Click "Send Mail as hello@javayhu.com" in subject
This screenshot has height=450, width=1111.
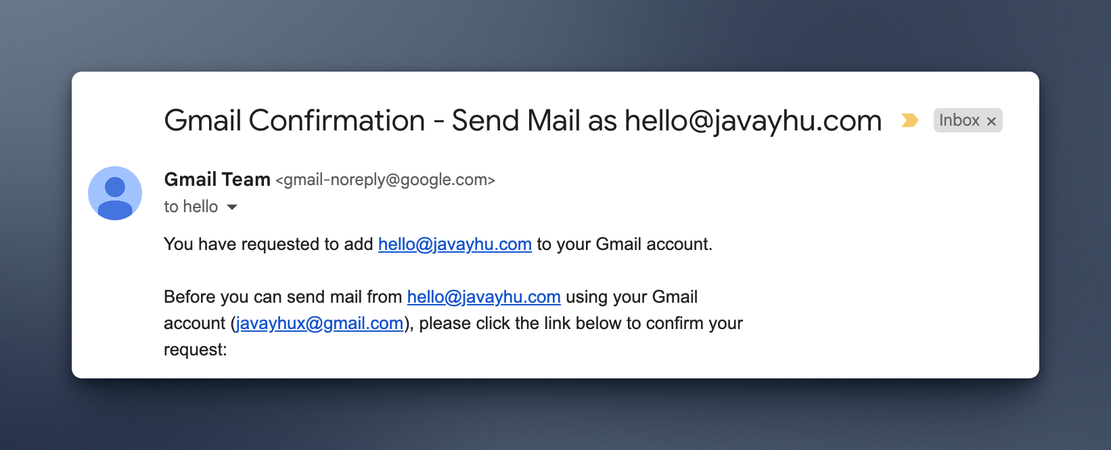click(x=666, y=121)
